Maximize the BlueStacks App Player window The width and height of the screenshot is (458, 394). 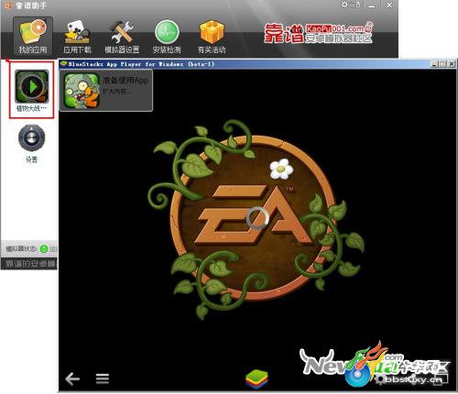442,64
